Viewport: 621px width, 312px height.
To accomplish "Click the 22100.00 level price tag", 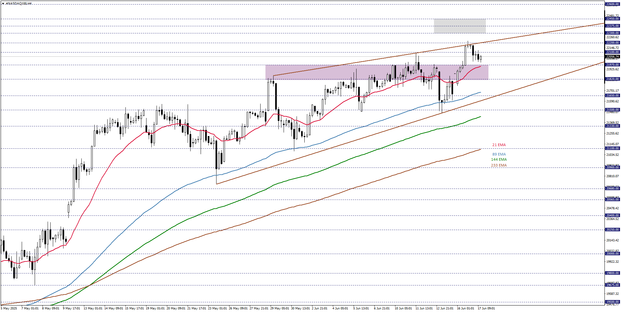I will coord(613,52).
